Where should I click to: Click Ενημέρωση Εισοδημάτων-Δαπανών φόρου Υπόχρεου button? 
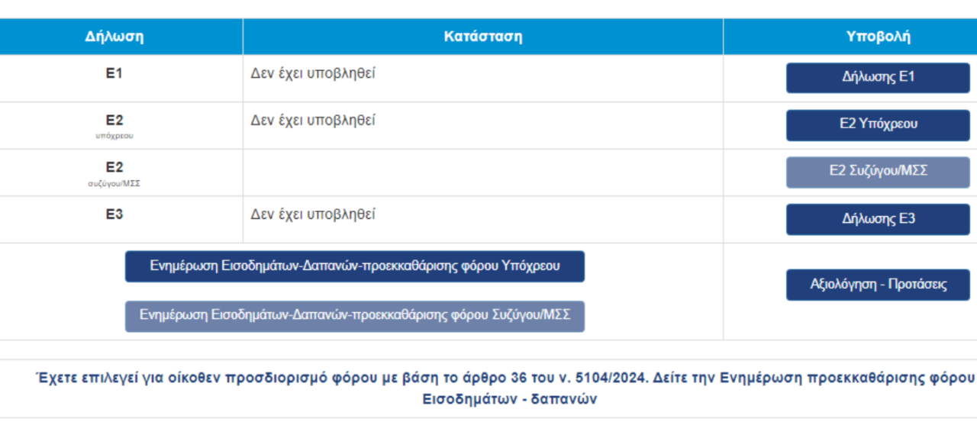(x=355, y=266)
